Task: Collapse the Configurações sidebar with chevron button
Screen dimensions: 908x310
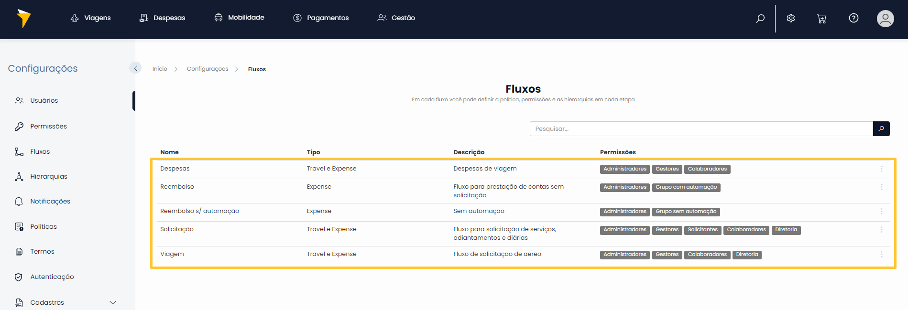Action: click(x=135, y=68)
